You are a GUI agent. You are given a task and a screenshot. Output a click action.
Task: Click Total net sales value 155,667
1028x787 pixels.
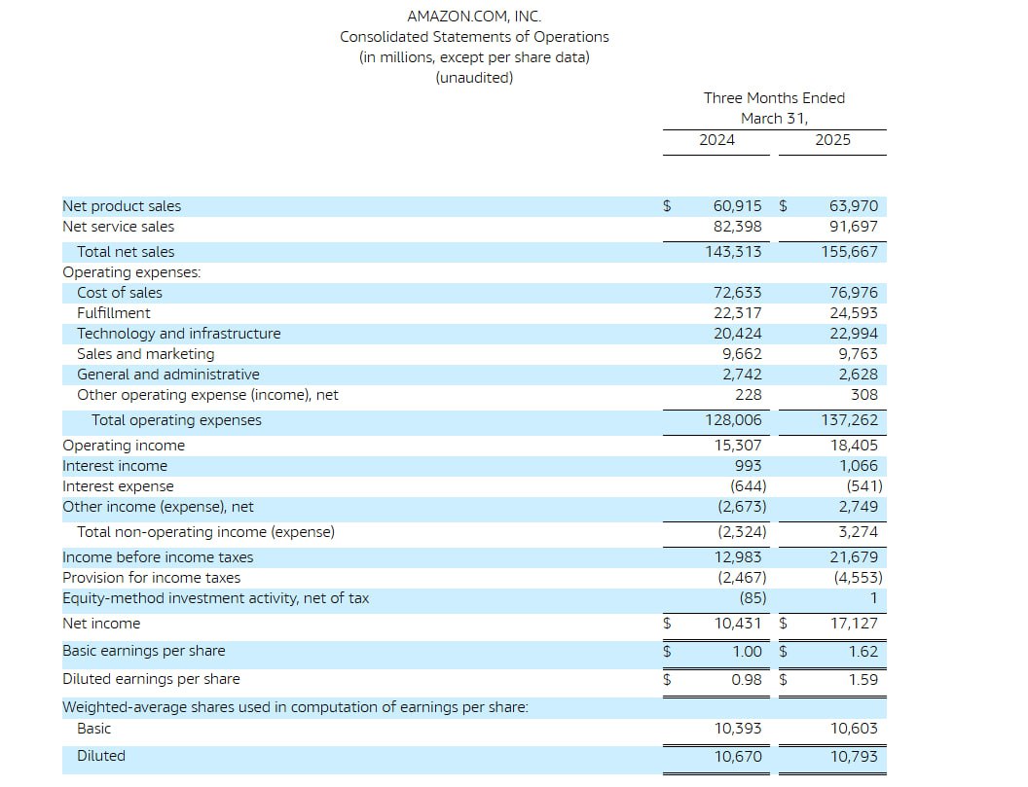tap(850, 252)
